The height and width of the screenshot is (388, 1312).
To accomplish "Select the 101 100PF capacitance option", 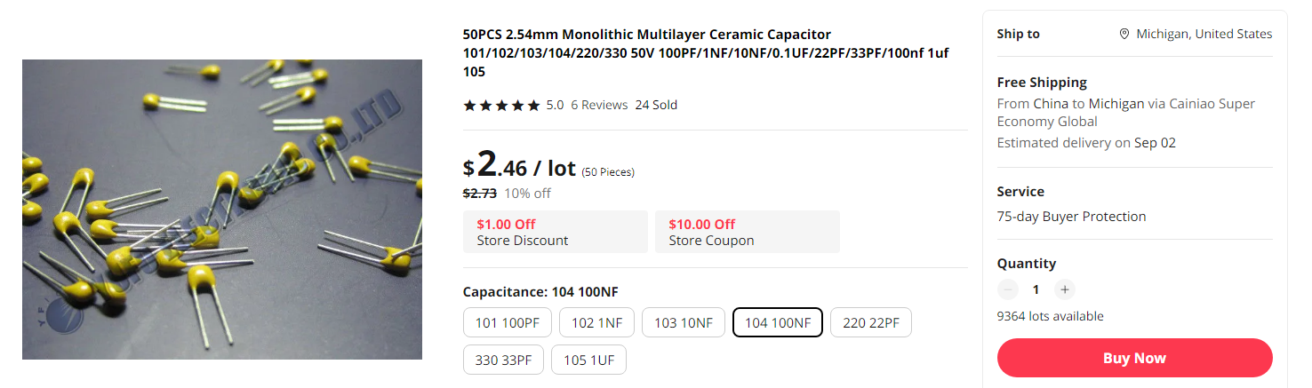I will click(x=508, y=323).
